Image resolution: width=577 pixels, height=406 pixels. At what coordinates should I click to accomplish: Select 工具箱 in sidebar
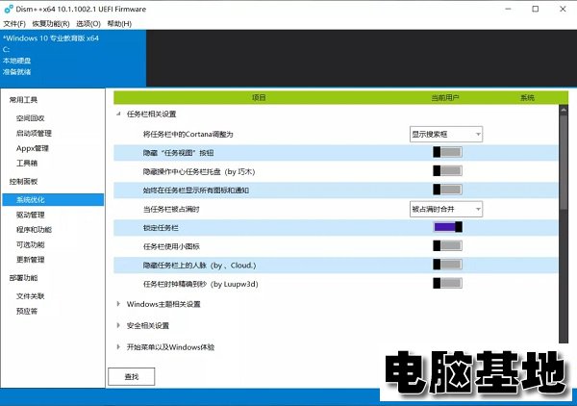(27, 163)
